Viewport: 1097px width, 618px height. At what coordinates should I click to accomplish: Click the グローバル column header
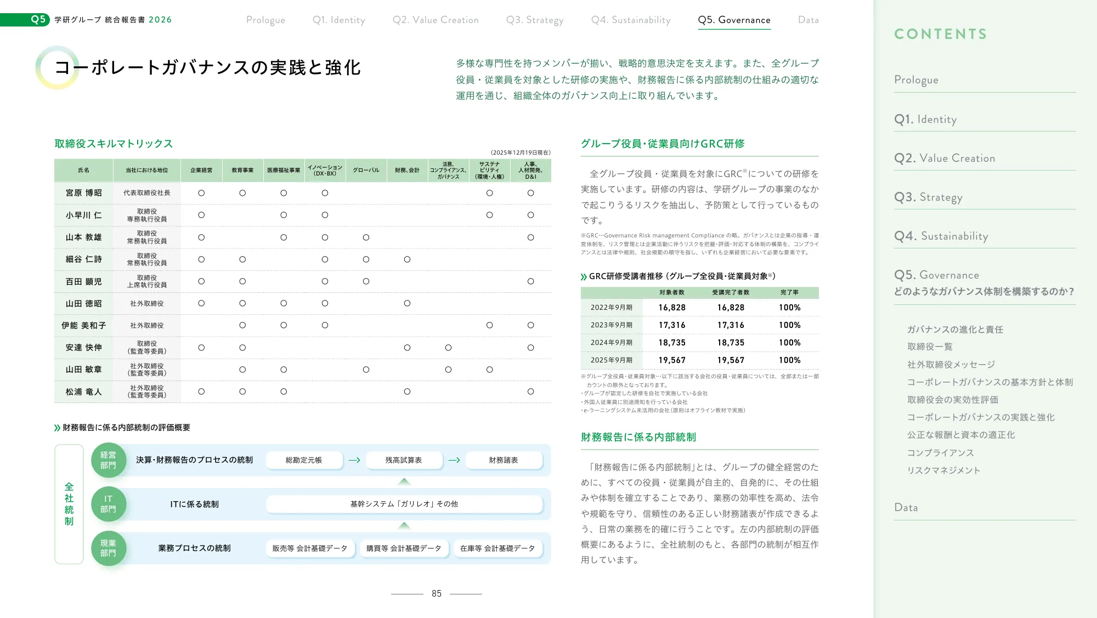(x=366, y=171)
